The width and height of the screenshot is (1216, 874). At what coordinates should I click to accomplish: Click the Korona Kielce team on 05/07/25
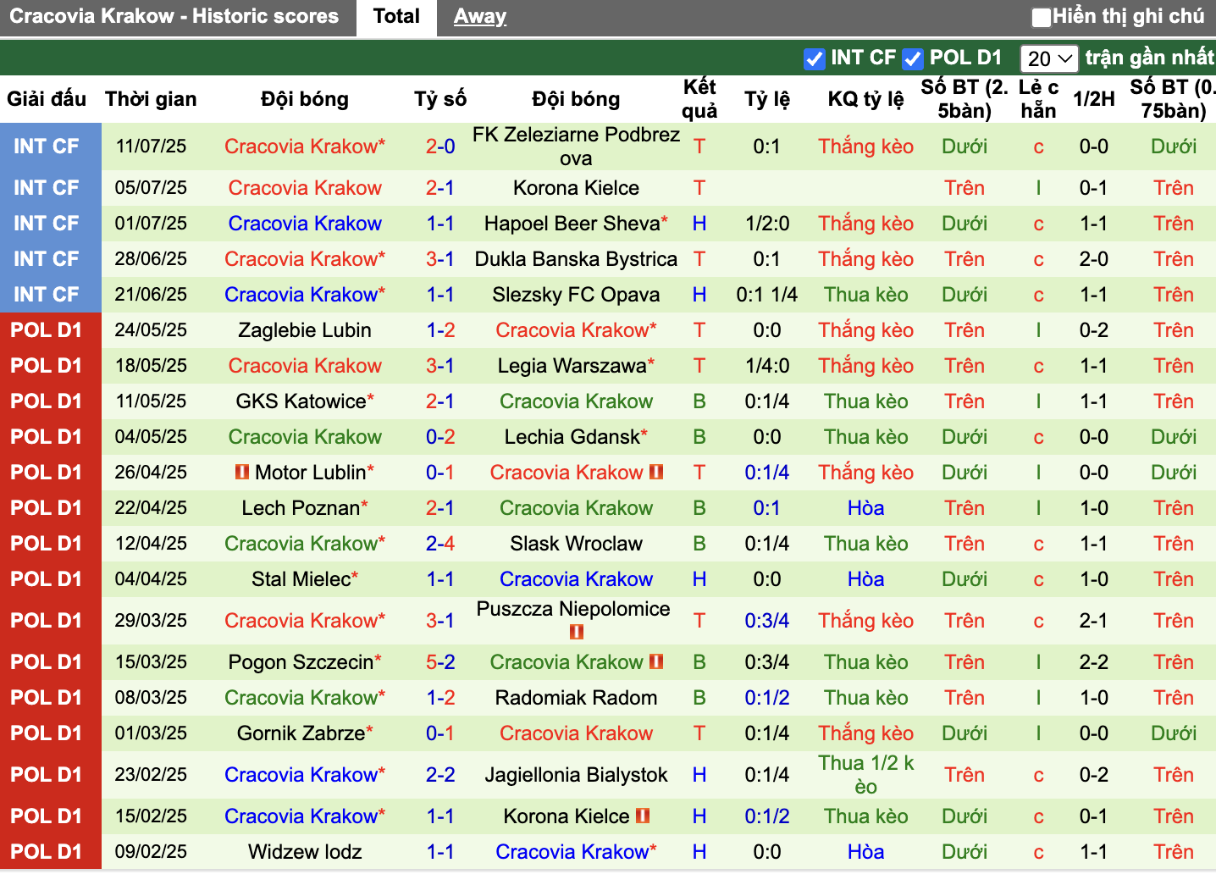[576, 188]
